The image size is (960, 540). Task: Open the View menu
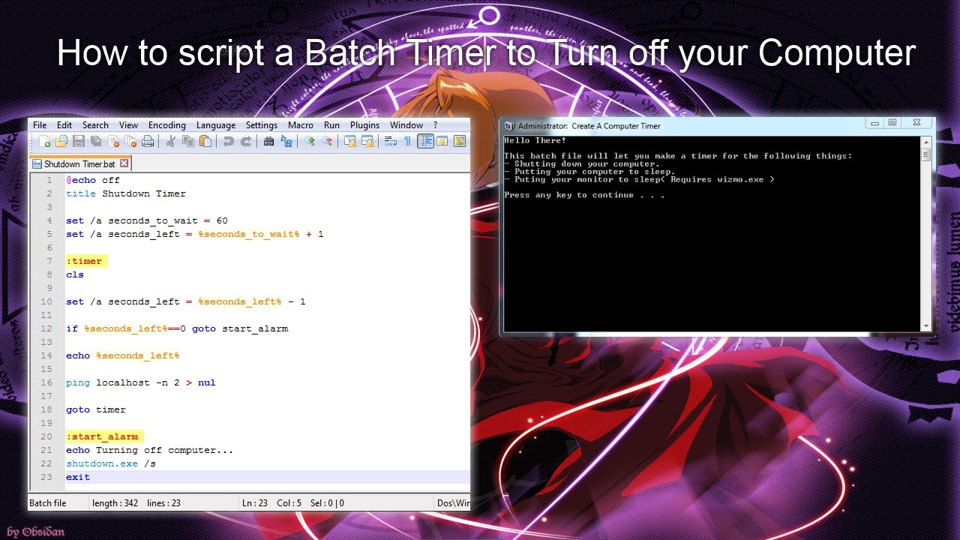128,125
